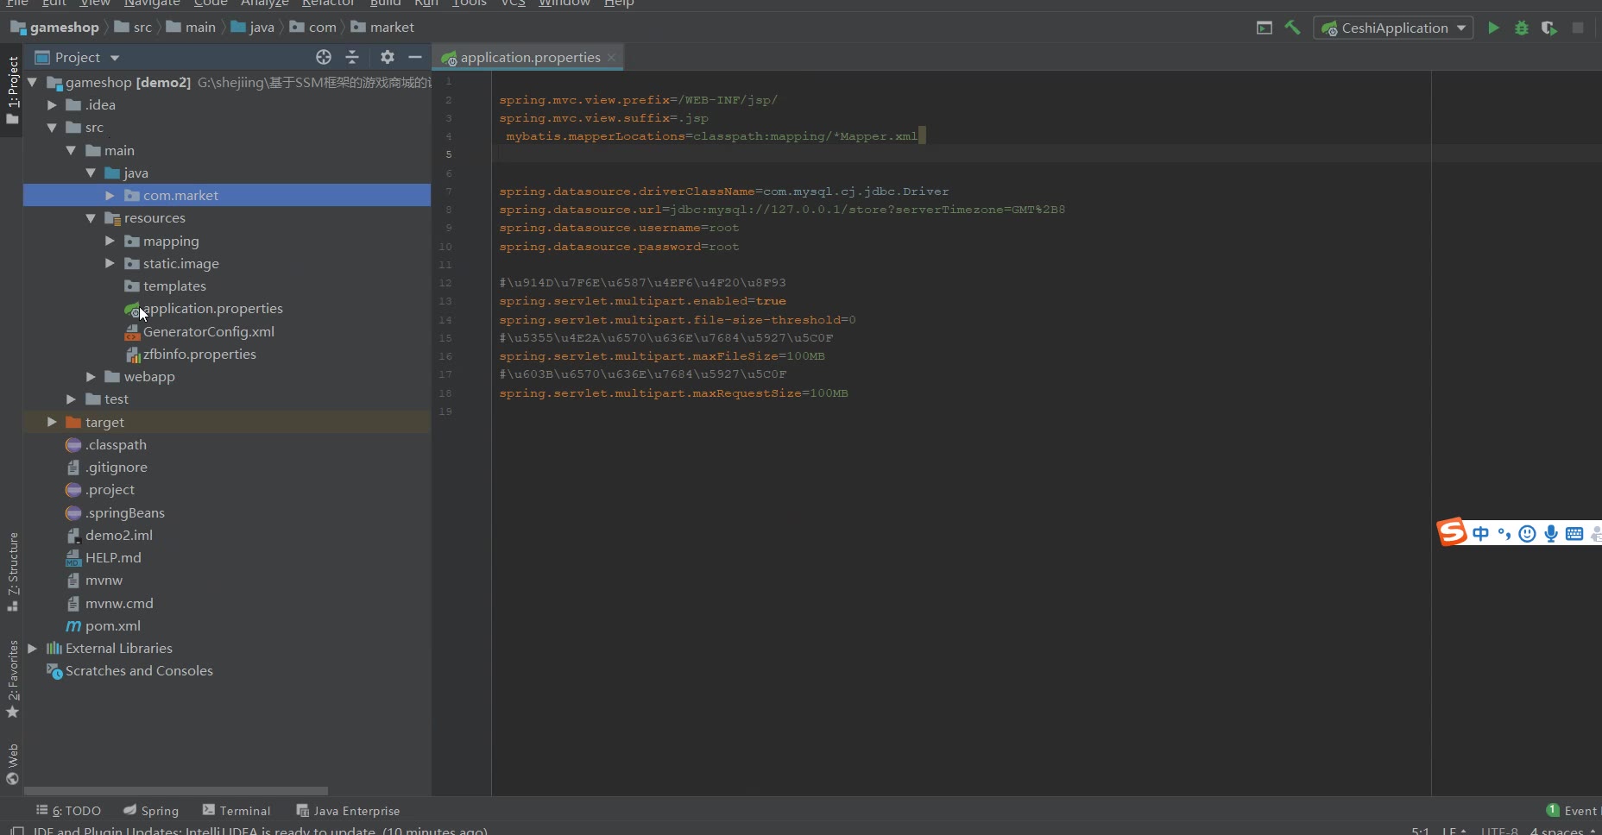Run the CeshiApplication configuration
The width and height of the screenshot is (1602, 835).
1493,28
